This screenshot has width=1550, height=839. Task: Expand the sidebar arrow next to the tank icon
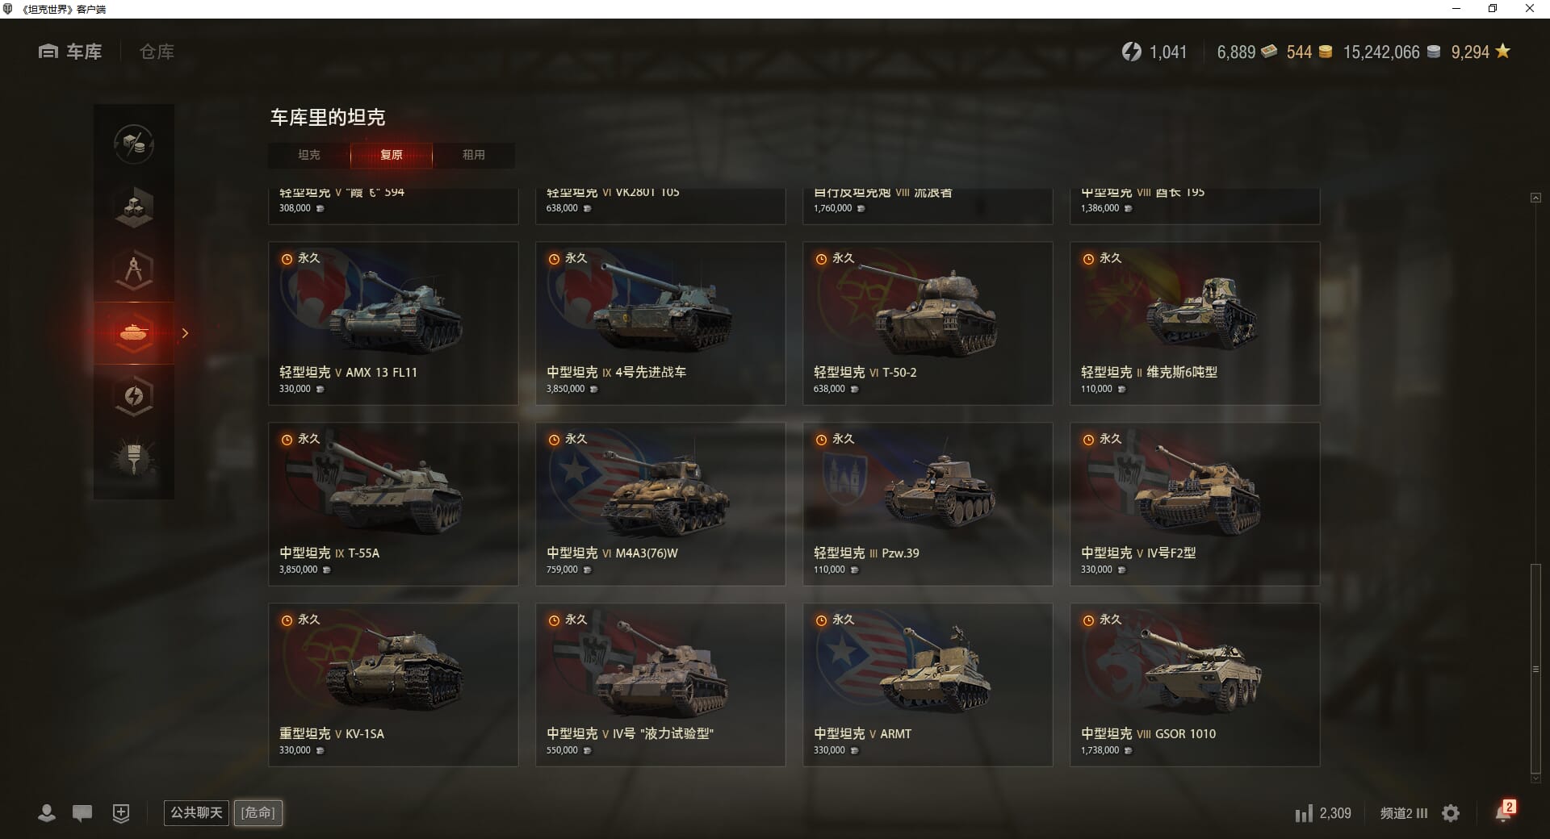click(185, 333)
